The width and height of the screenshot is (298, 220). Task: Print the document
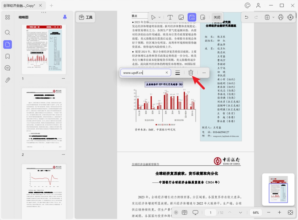281,17
